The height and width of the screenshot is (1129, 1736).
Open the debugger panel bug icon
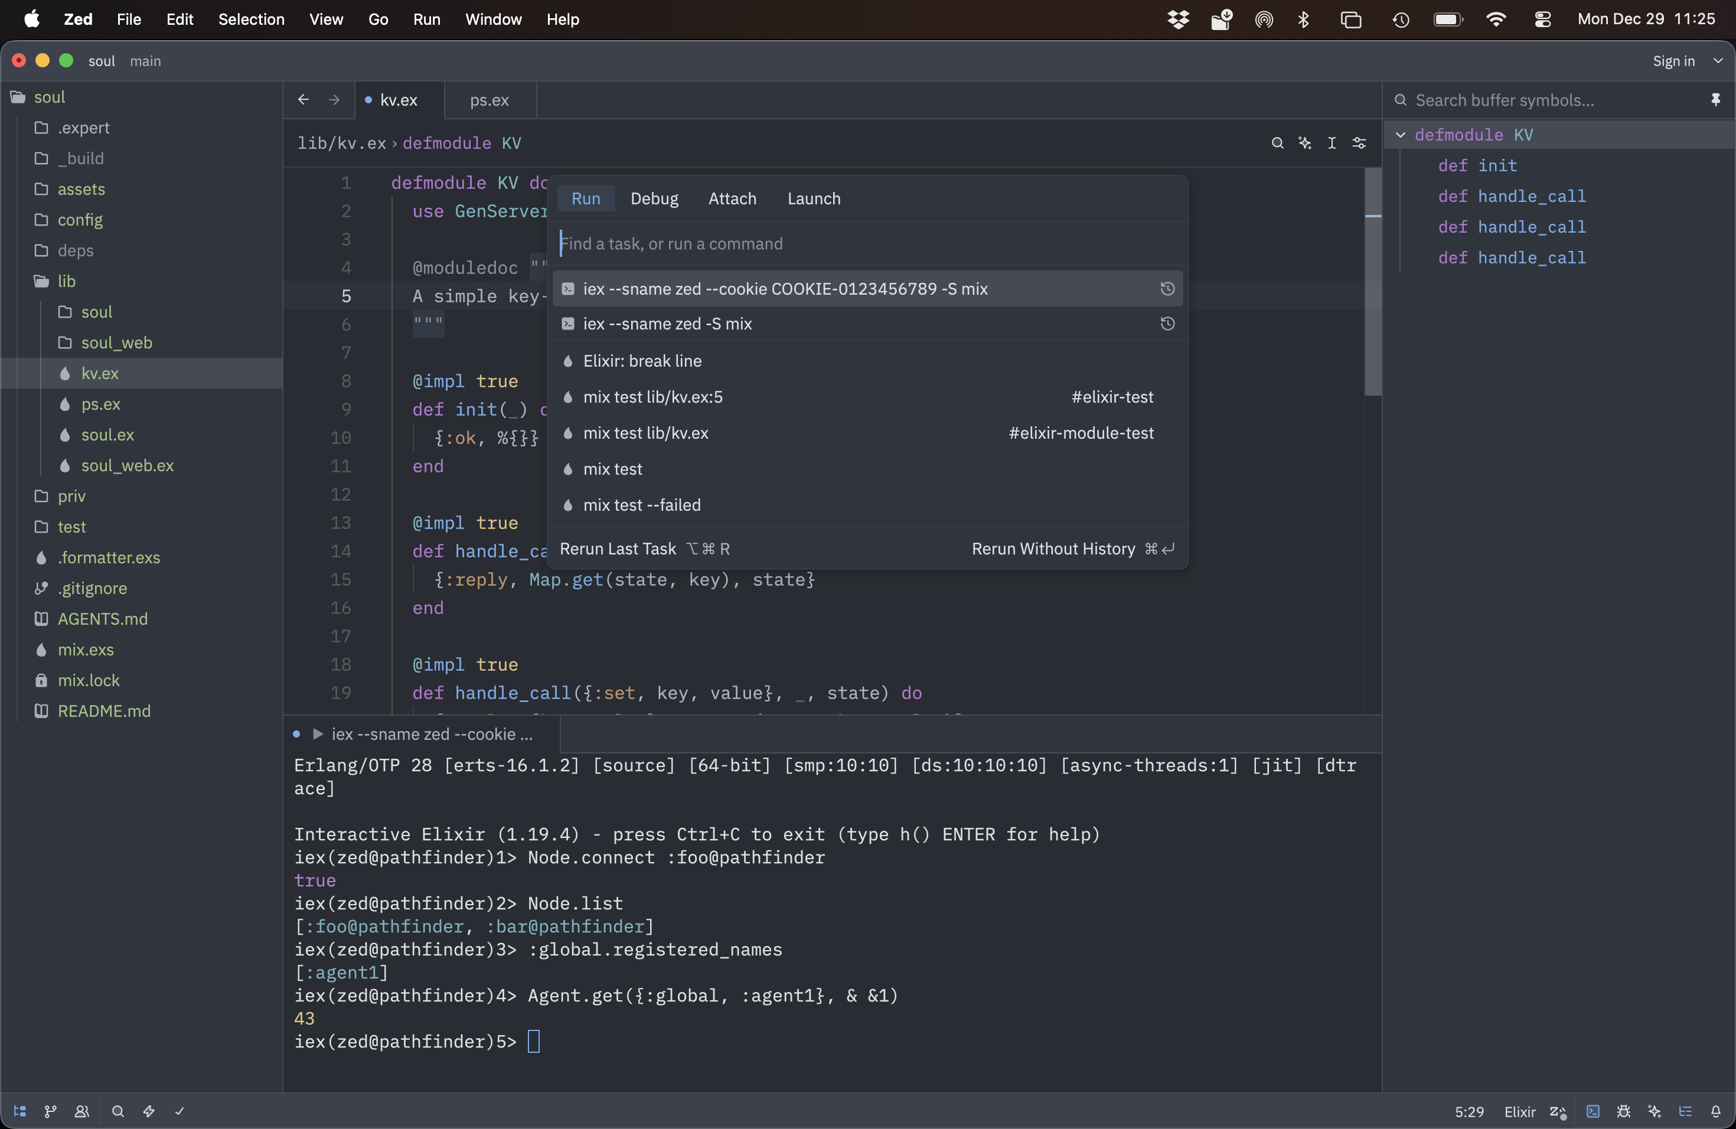(1624, 1111)
